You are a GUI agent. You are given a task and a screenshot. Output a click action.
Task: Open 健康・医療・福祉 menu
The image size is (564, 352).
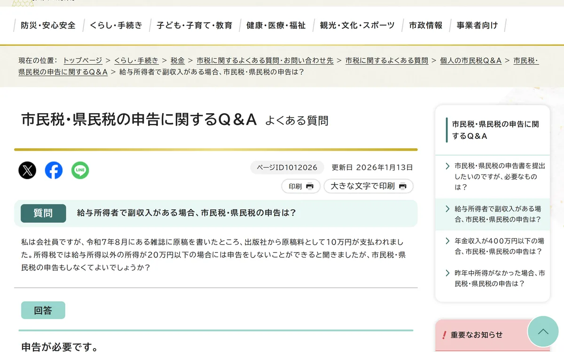pos(276,25)
